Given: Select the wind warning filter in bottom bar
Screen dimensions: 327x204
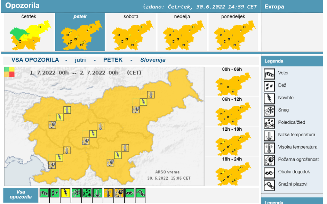Looking at the screenshot, I should coord(44,193).
